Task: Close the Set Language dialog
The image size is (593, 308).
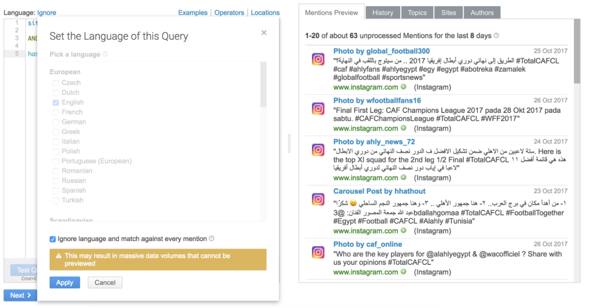Action: pos(264,33)
